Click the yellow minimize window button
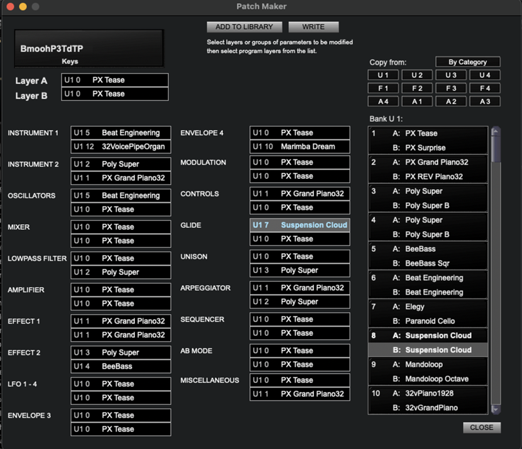The width and height of the screenshot is (522, 449). pyautogui.click(x=23, y=6)
